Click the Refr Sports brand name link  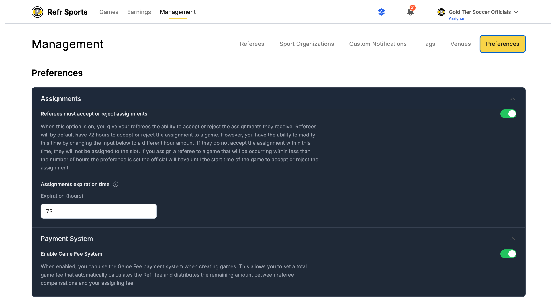68,12
